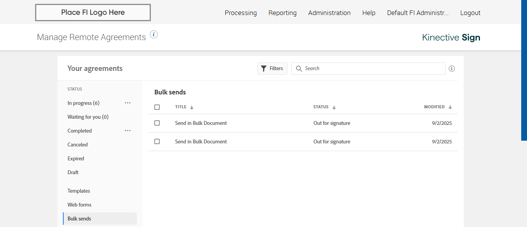
Task: Open the Reporting menu
Action: click(282, 13)
